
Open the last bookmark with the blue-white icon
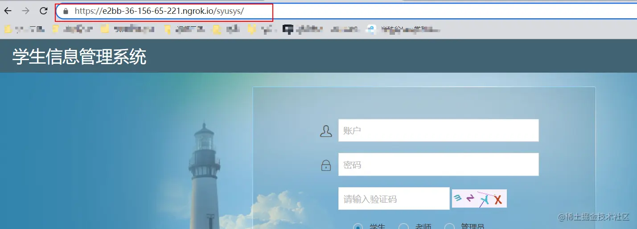point(403,29)
